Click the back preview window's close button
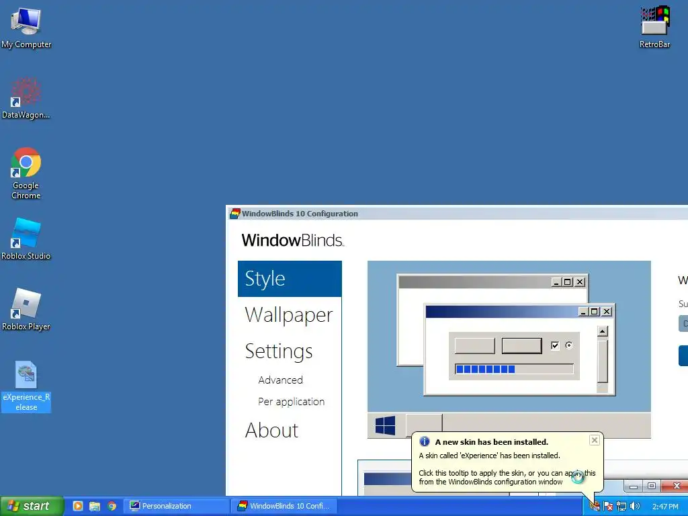This screenshot has height=516, width=688. (580, 282)
